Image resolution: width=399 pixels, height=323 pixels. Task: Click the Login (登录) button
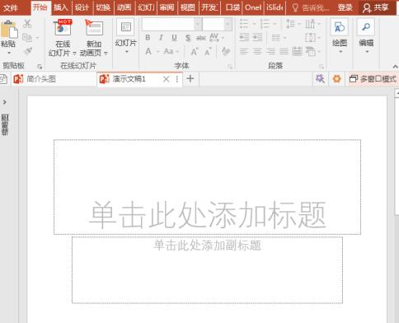(345, 7)
